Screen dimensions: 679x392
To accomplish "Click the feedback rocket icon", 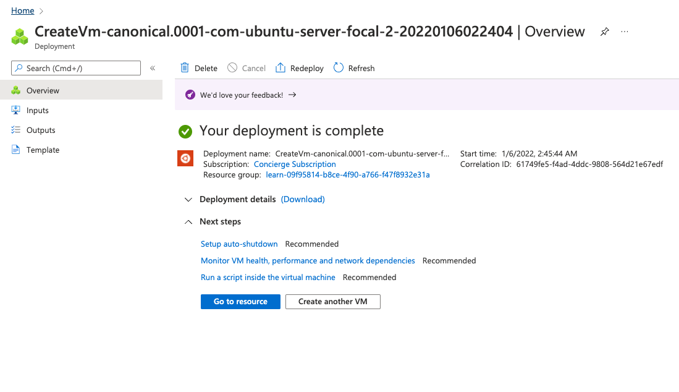I will coord(190,95).
